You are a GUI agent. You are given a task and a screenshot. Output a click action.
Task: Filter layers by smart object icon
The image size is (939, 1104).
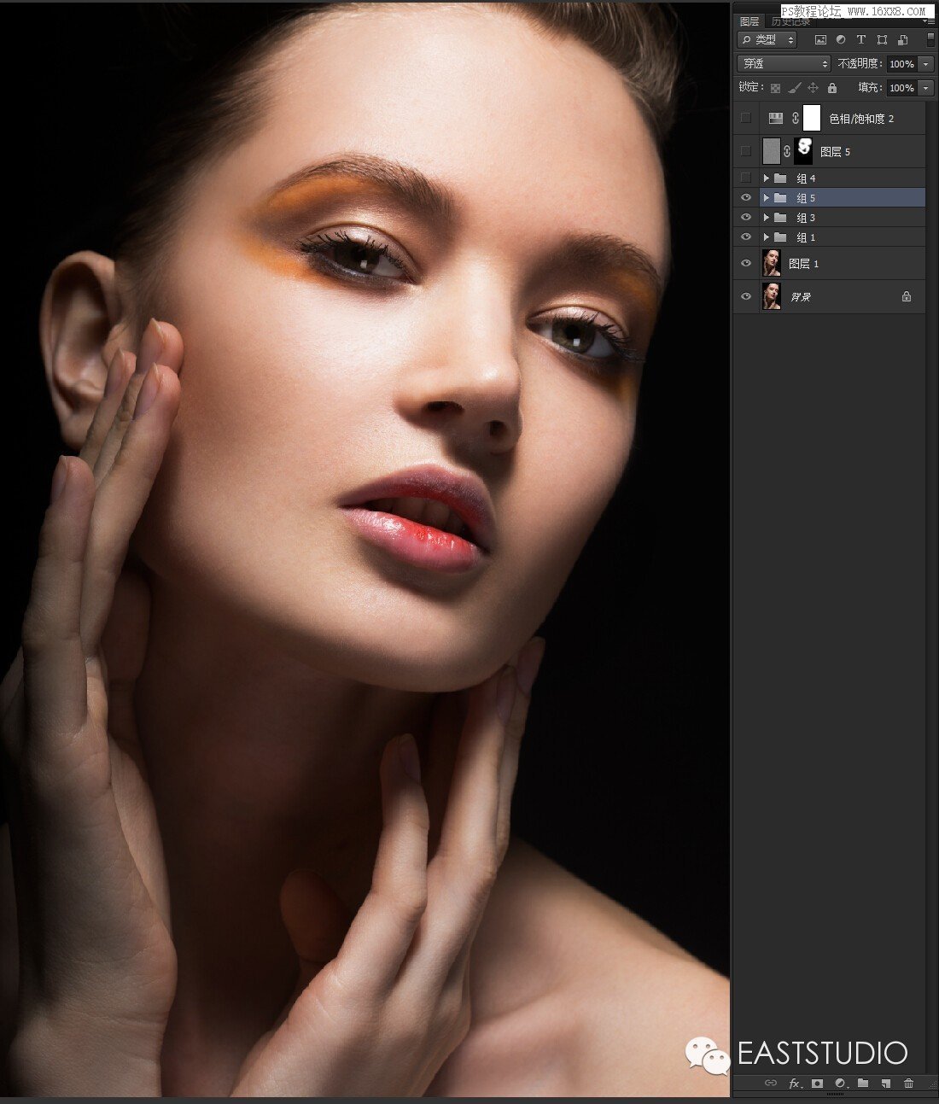coord(902,40)
